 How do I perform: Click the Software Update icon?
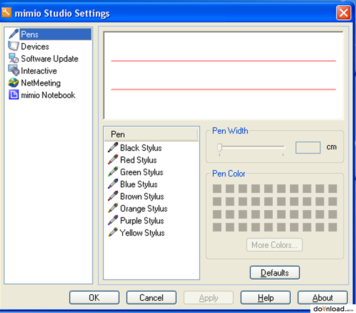point(14,58)
